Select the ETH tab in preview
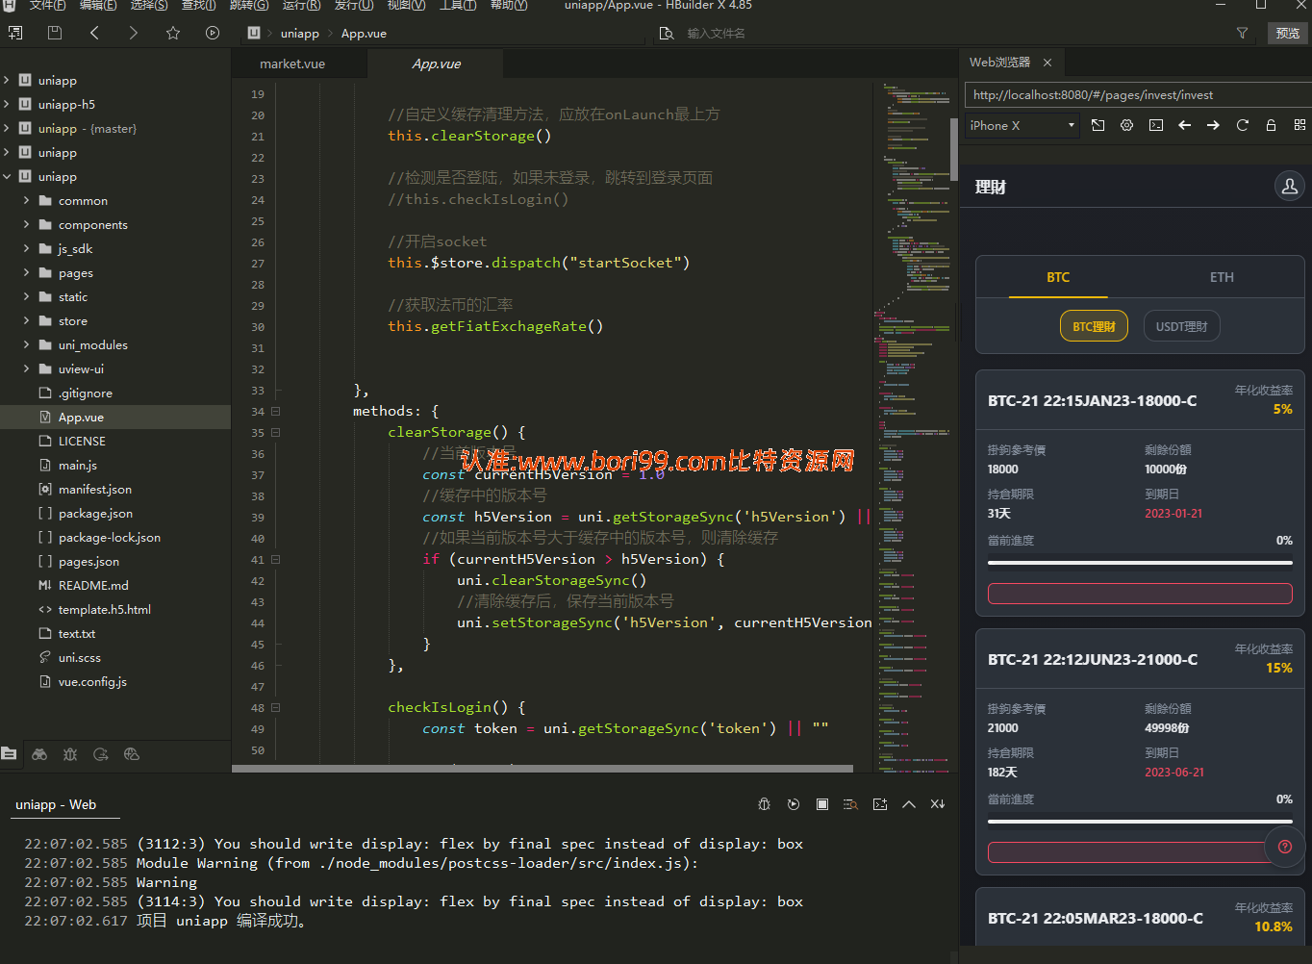 pyautogui.click(x=1222, y=277)
